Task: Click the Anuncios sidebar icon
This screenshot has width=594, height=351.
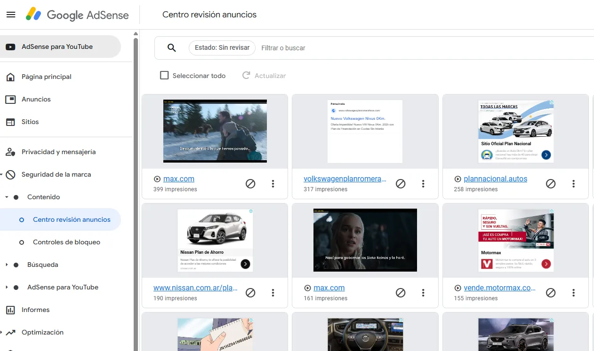Action: 10,99
